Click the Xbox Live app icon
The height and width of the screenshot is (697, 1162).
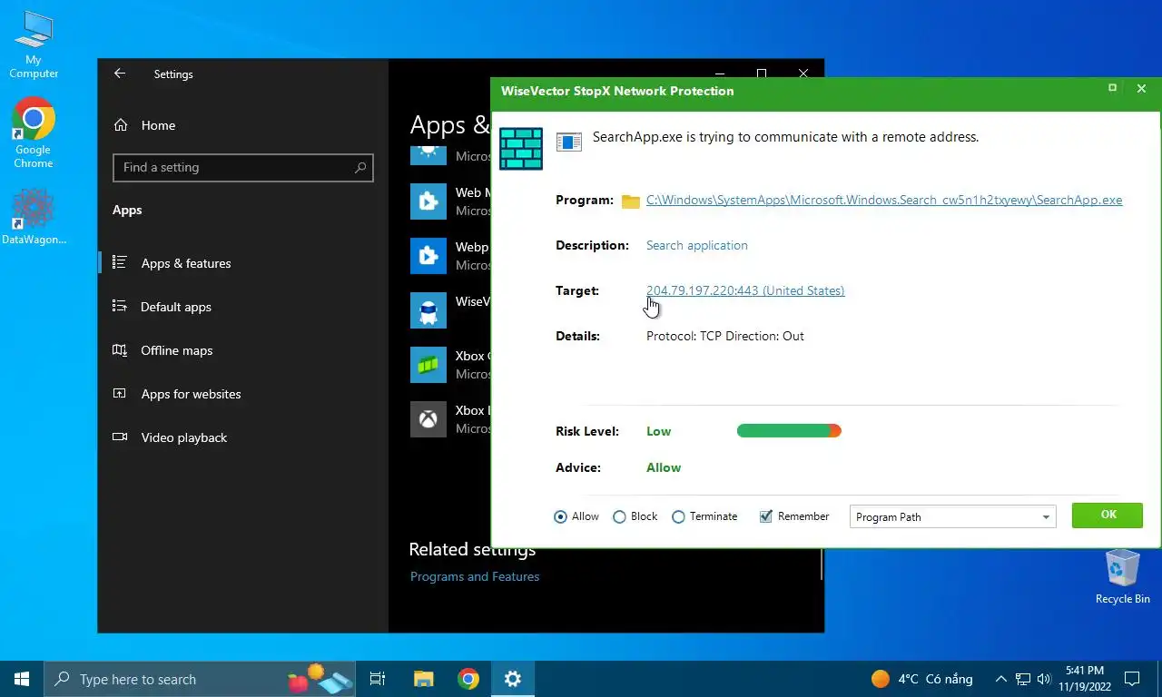click(428, 419)
